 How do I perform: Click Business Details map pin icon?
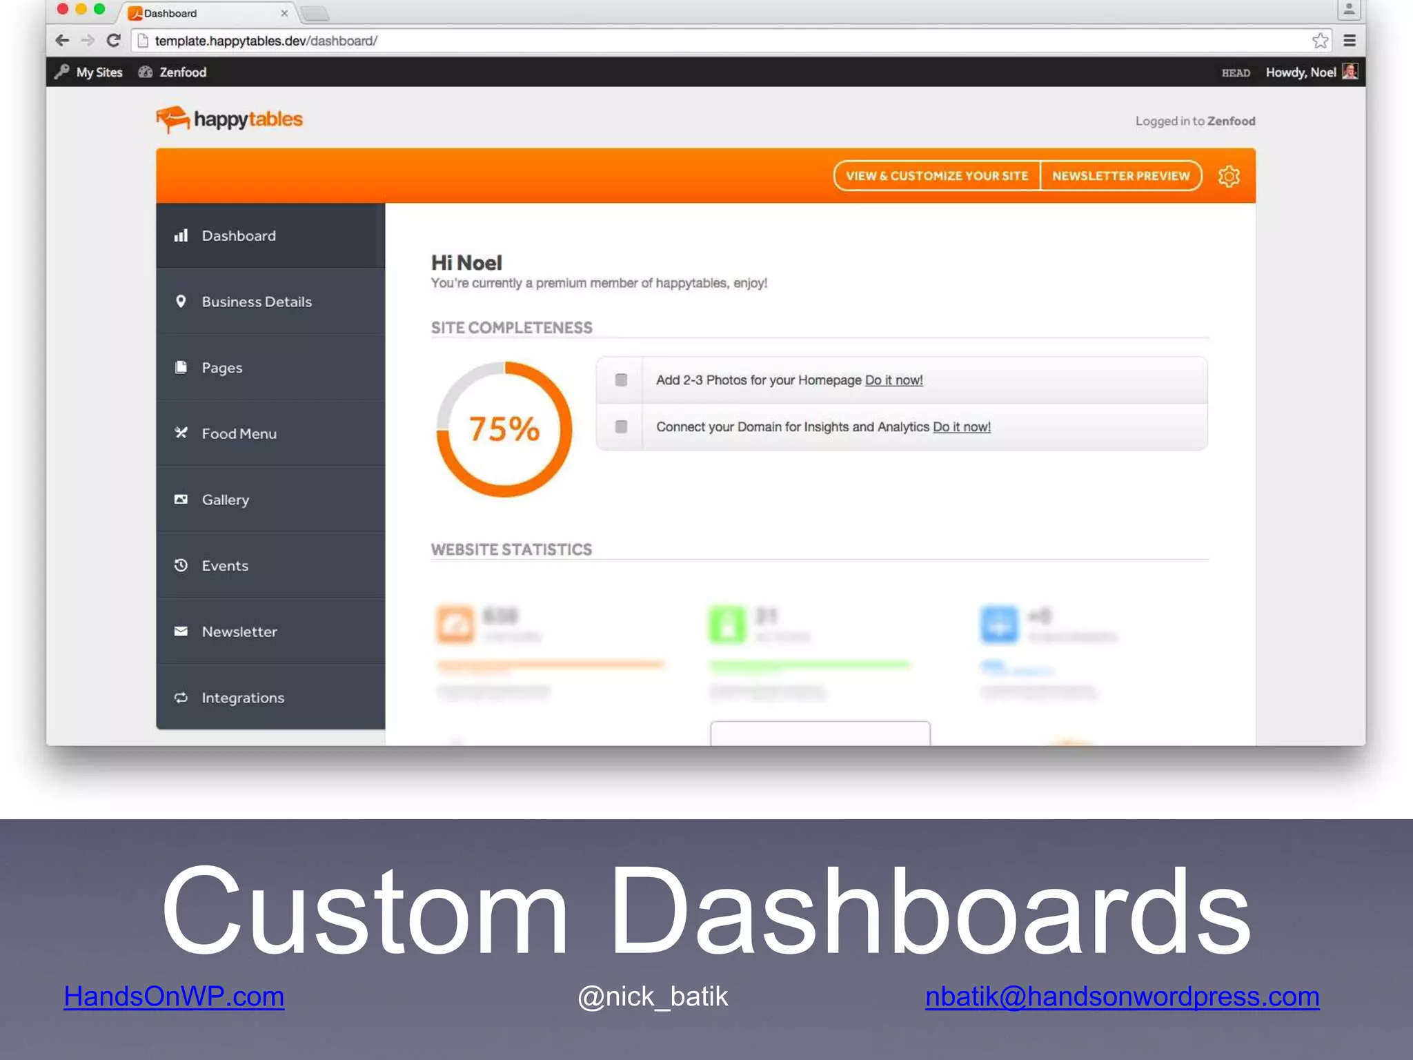point(181,301)
